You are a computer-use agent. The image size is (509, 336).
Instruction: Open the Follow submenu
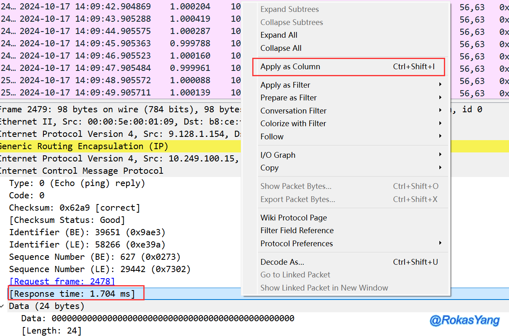click(x=272, y=137)
